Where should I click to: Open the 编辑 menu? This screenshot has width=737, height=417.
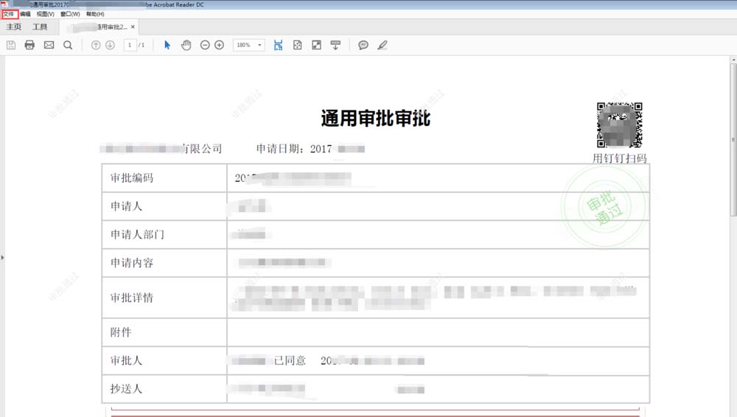(x=25, y=14)
